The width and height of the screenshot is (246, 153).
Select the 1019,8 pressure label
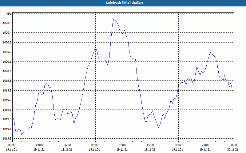(x=7, y=91)
